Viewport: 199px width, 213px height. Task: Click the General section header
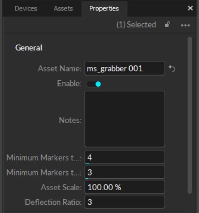click(29, 48)
